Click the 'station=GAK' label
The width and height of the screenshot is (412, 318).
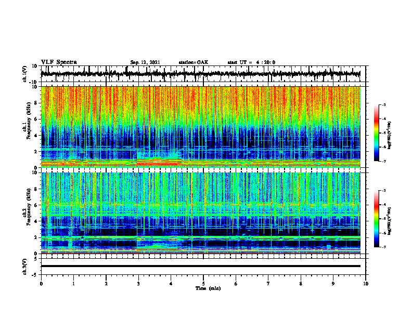(x=194, y=62)
